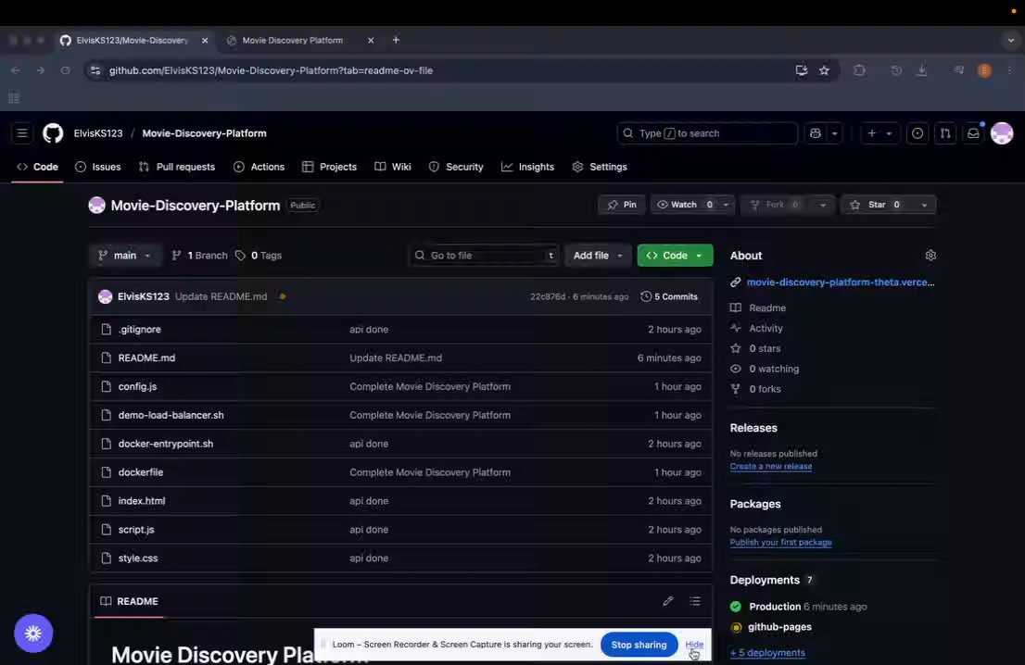The image size is (1025, 665).
Task: Open browser downloads icon
Action: (922, 70)
